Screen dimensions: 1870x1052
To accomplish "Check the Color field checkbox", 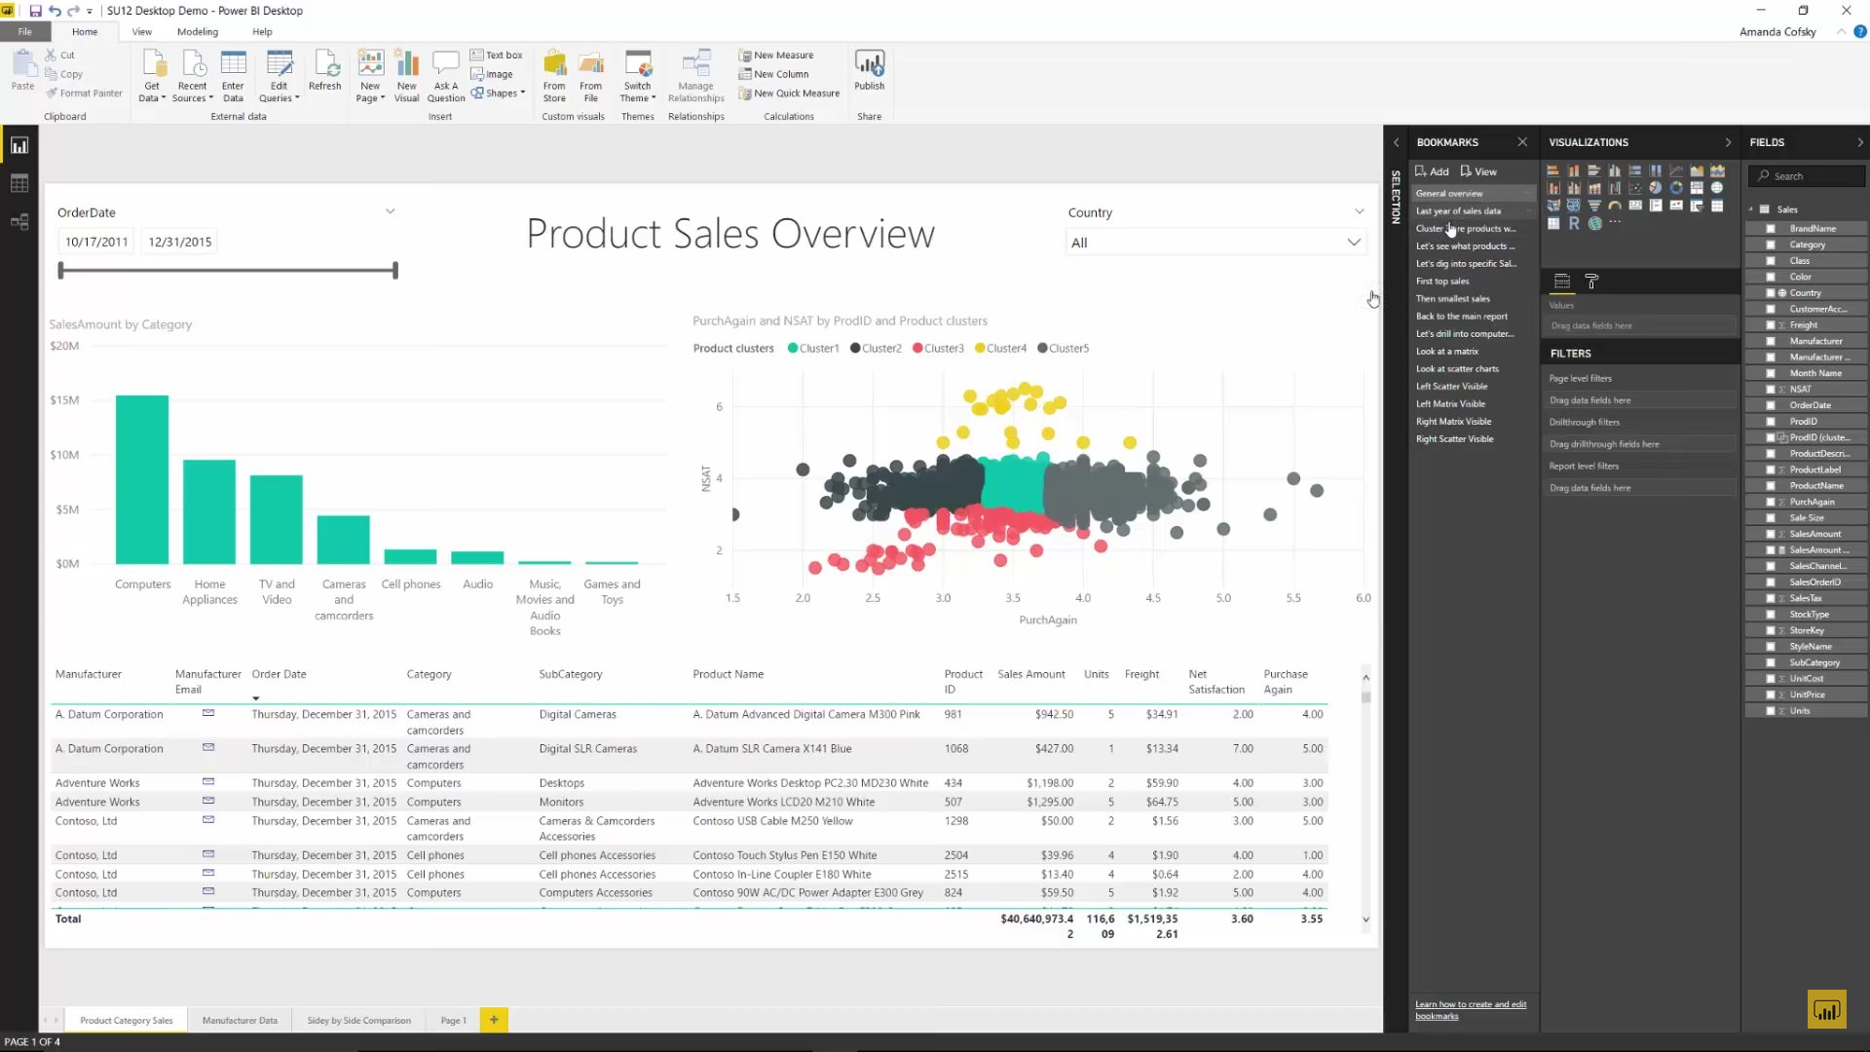I will click(1771, 277).
